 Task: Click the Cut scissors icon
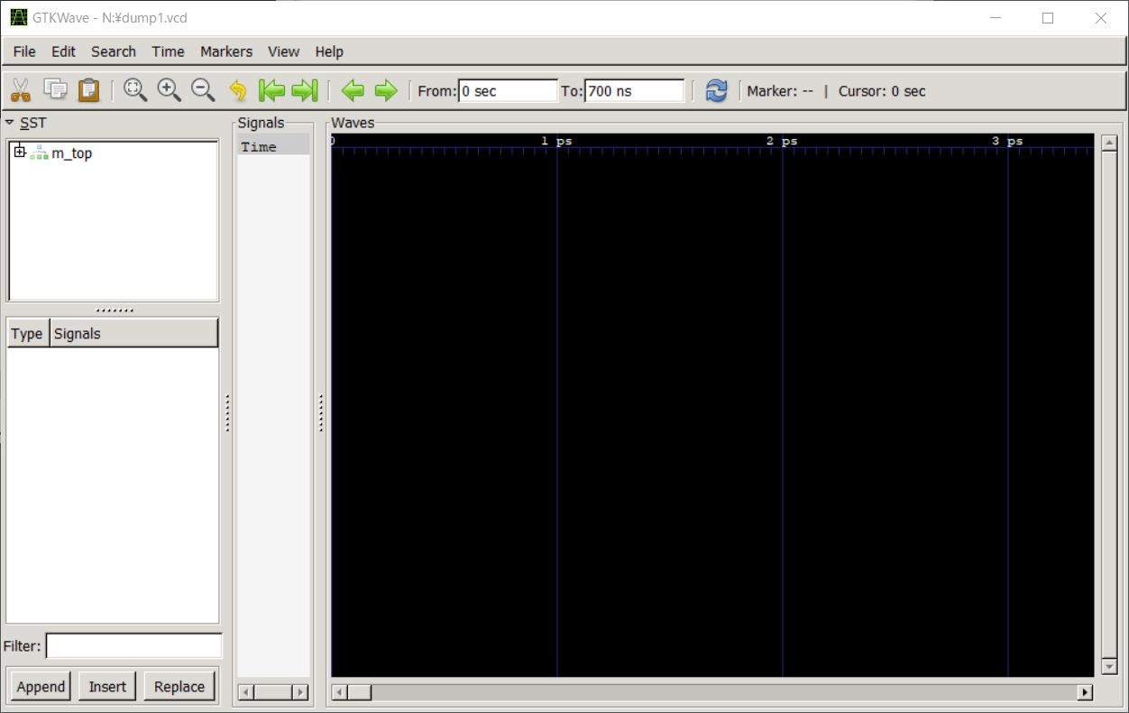pyautogui.click(x=20, y=89)
